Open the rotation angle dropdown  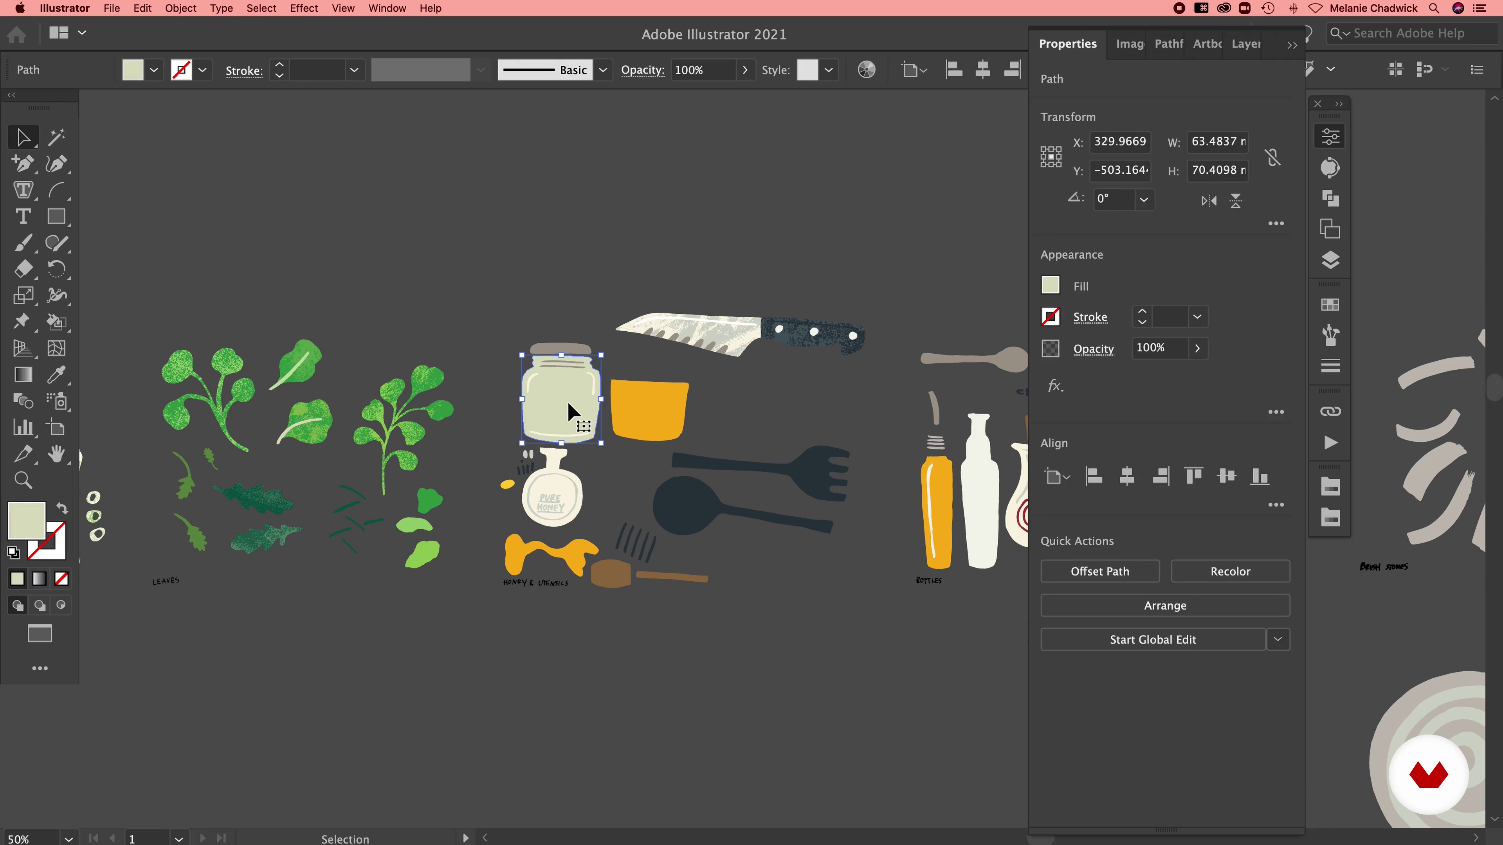[1144, 200]
